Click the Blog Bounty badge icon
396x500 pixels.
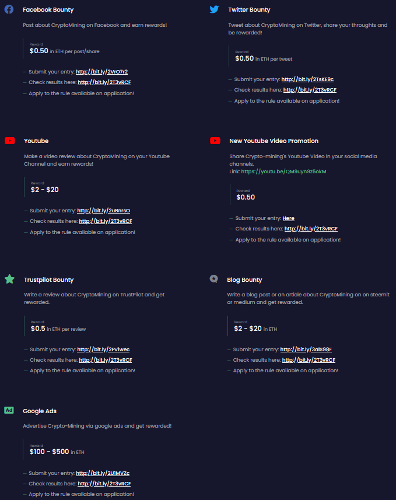click(213, 279)
